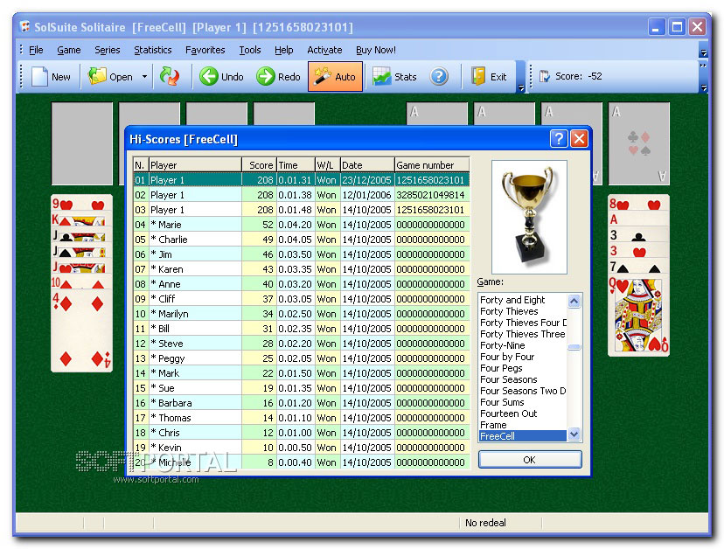Click the 4 of diamonds card
This screenshot has height=549, width=724.
tap(81, 330)
